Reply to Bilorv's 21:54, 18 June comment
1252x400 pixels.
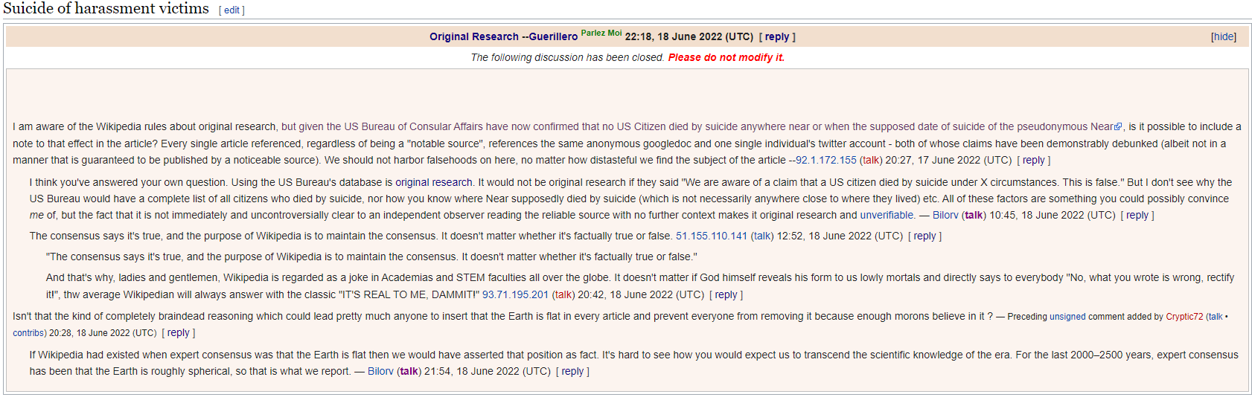(x=572, y=371)
